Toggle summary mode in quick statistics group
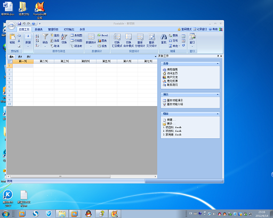The width and height of the screenshot is (273, 218). pos(117,40)
